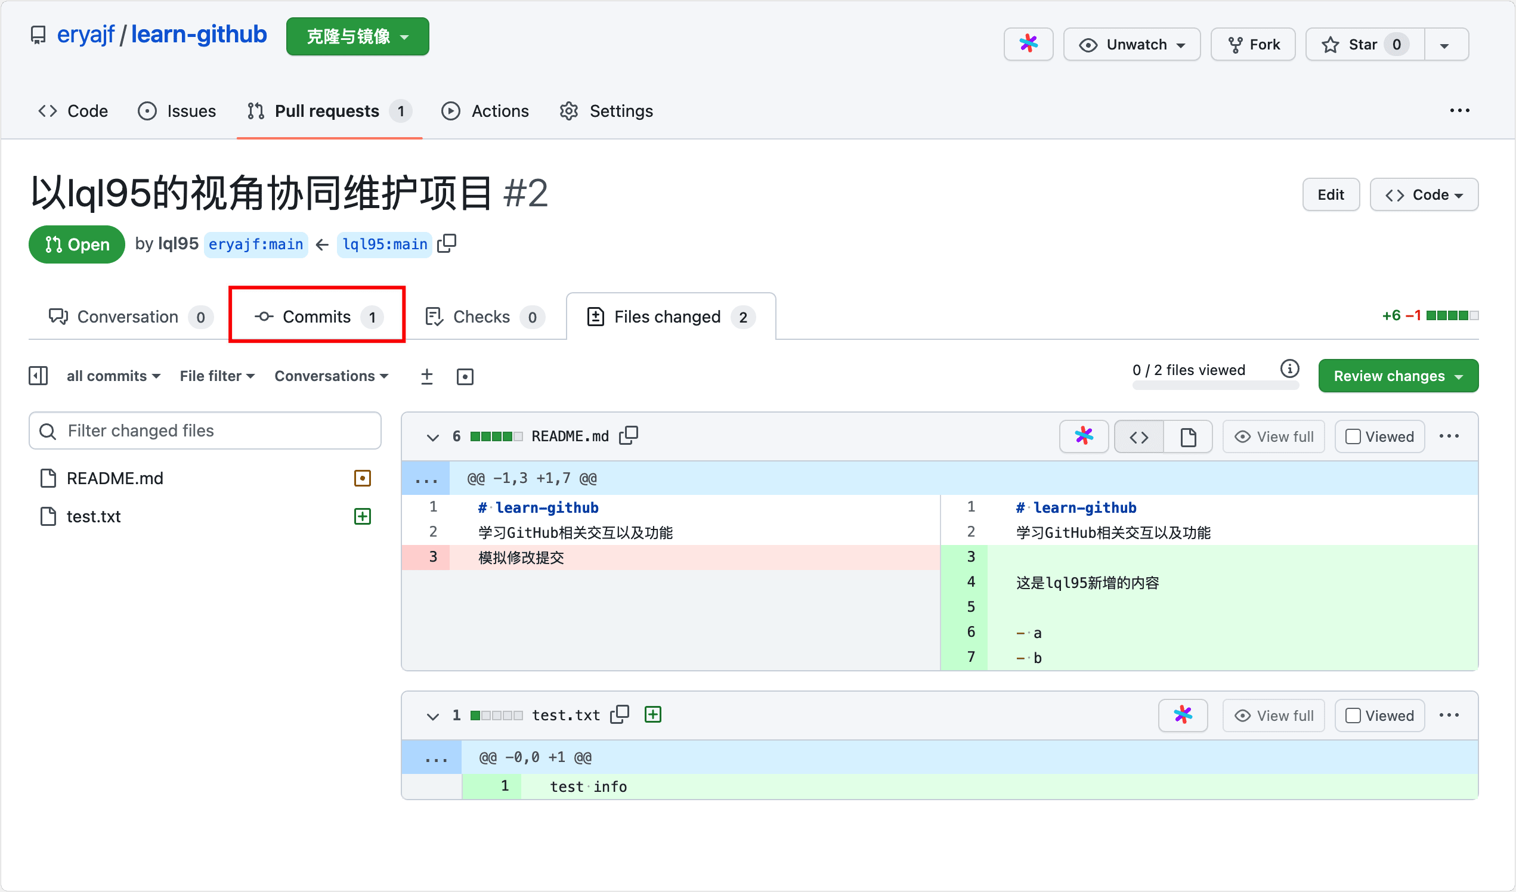This screenshot has width=1516, height=892.
Task: Click the files viewed progress bar
Action: coord(1215,386)
